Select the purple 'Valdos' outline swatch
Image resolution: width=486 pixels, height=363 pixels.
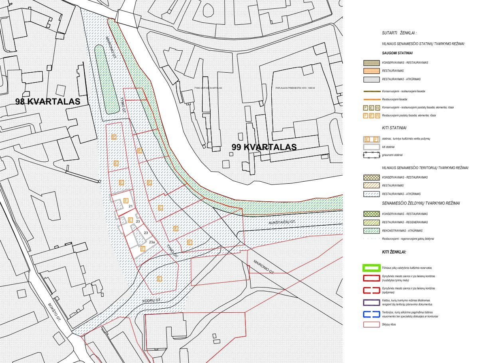[x=371, y=302]
